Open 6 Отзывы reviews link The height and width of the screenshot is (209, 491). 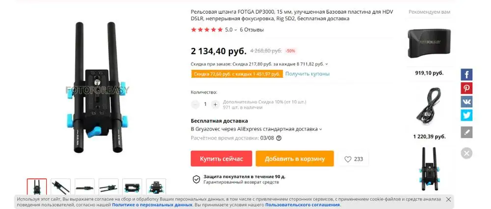coord(252,30)
